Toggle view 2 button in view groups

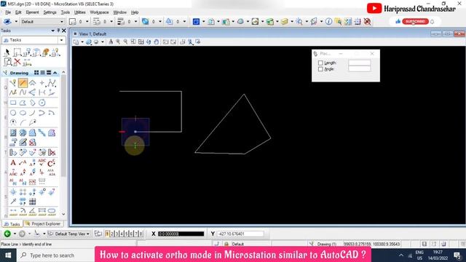[112, 234]
